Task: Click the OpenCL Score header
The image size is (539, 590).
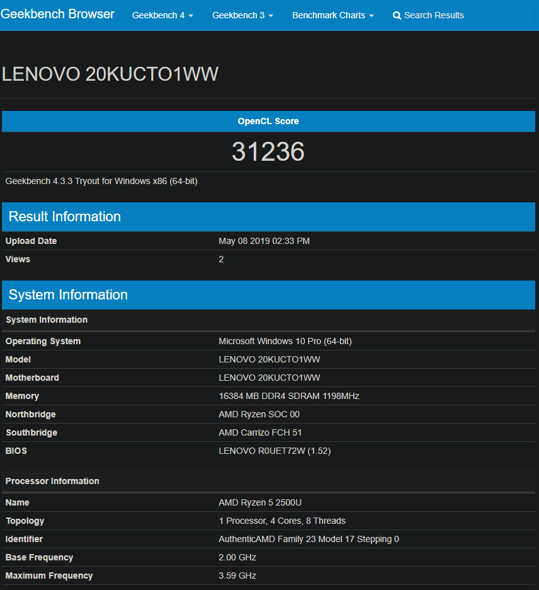Action: coord(268,121)
